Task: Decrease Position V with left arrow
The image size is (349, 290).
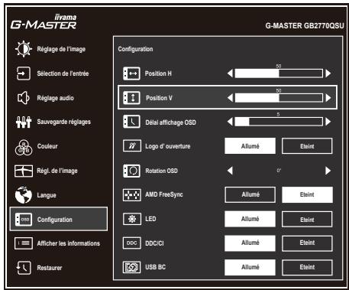Action: pos(230,98)
